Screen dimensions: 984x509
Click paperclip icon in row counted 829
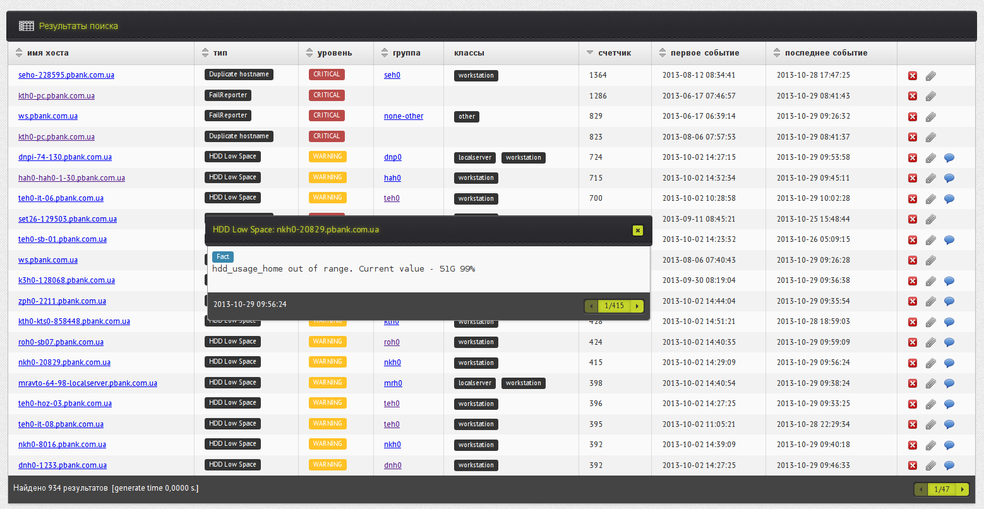931,117
